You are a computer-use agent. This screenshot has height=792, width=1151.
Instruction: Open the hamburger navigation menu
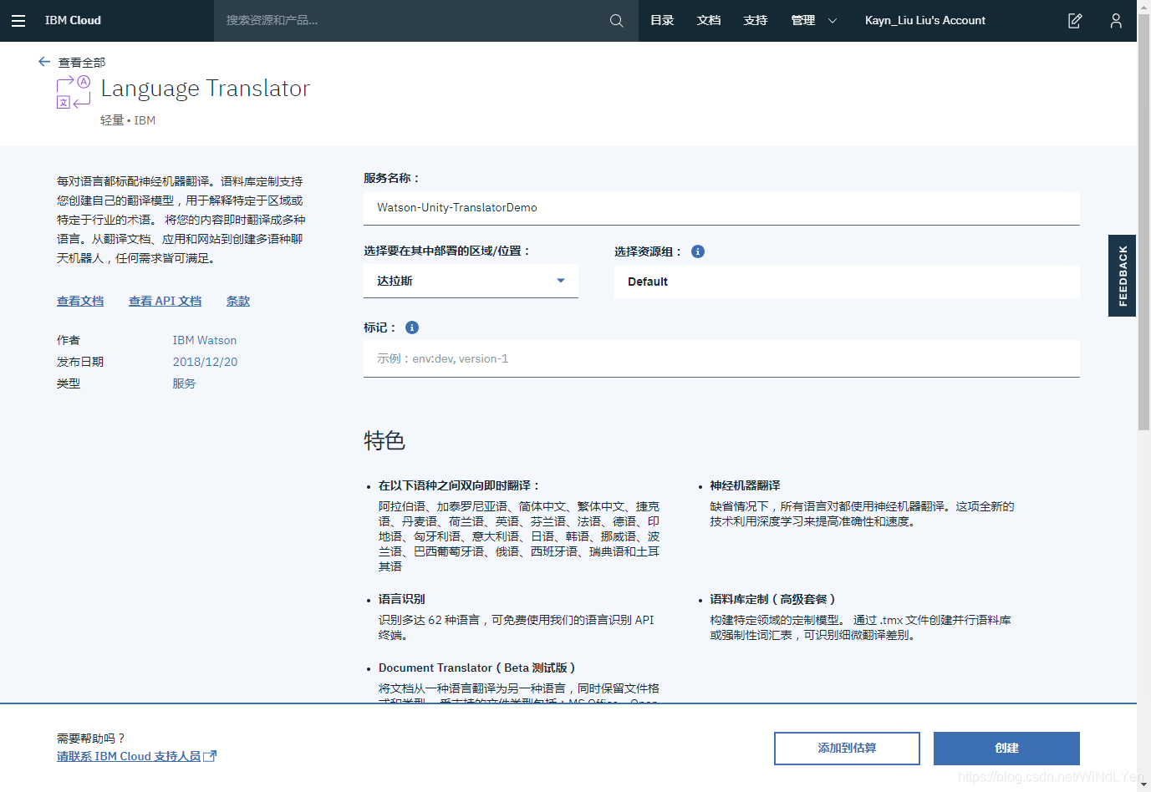[18, 21]
